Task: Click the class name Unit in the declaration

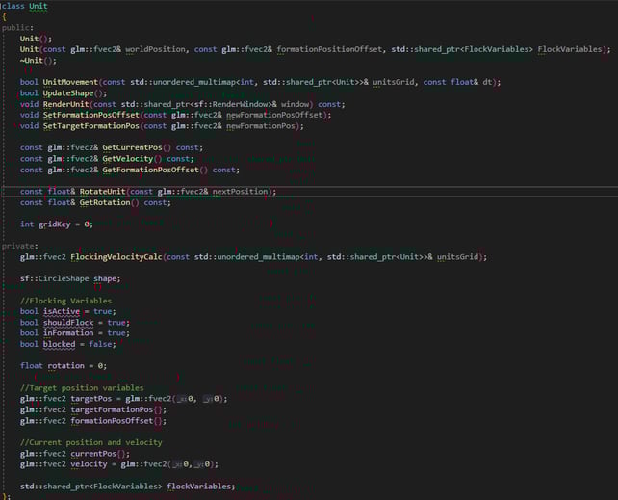Action: pos(39,6)
